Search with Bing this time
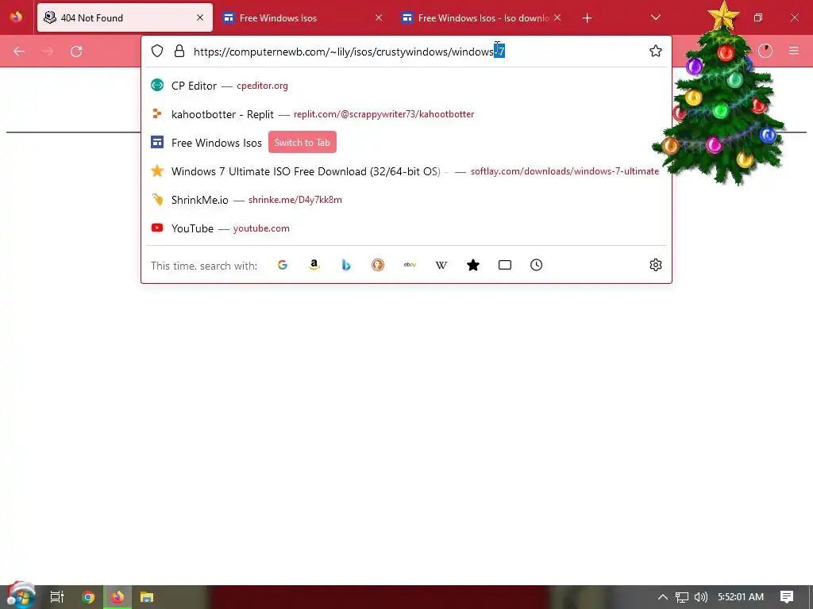 346,265
